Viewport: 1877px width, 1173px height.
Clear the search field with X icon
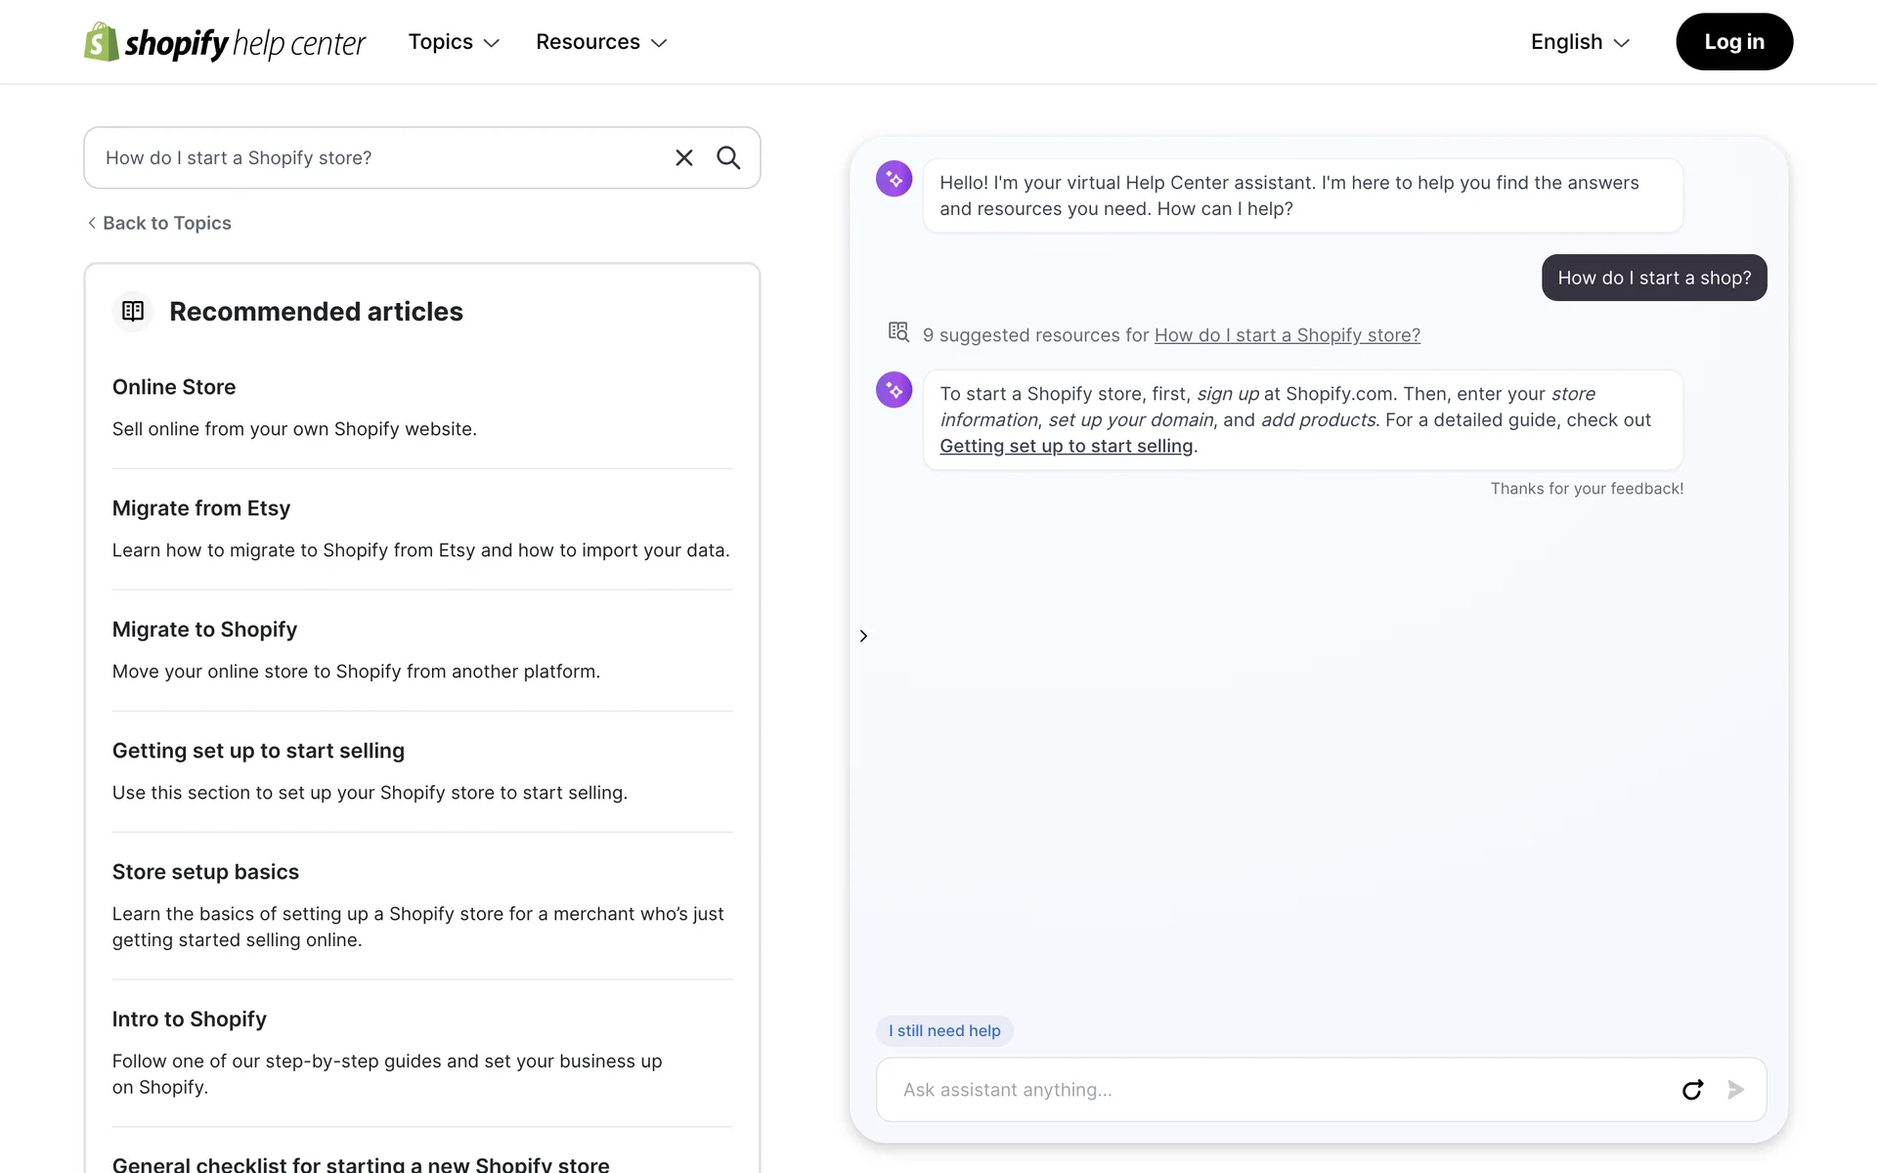pos(683,157)
